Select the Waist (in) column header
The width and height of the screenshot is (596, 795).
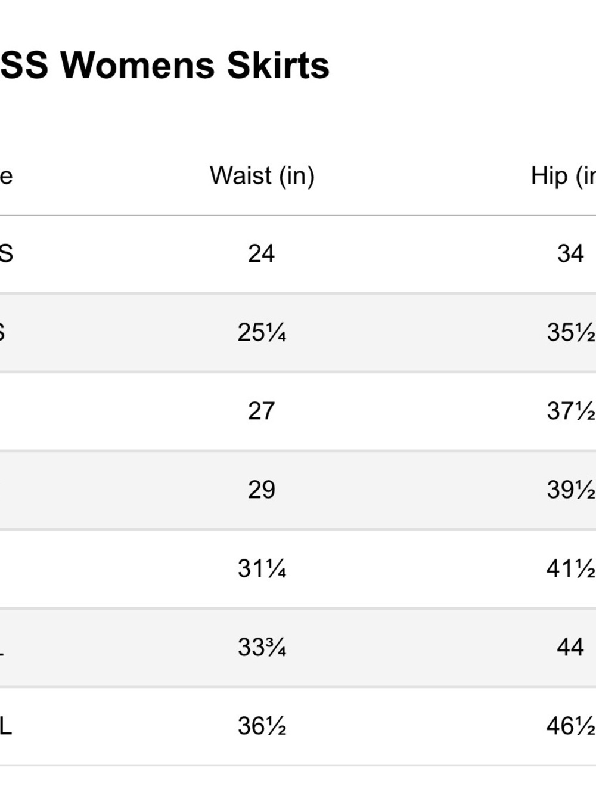(262, 176)
